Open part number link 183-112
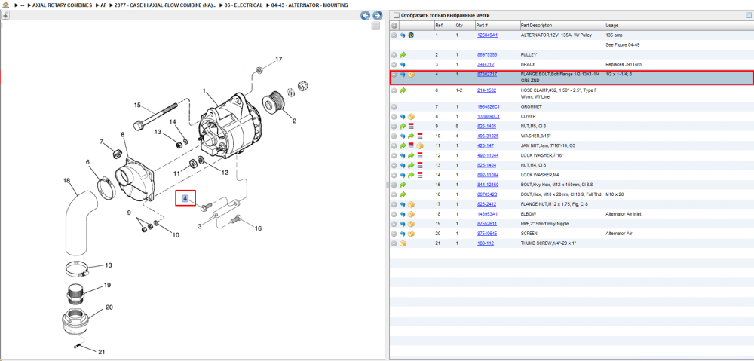The height and width of the screenshot is (361, 754). tap(485, 243)
